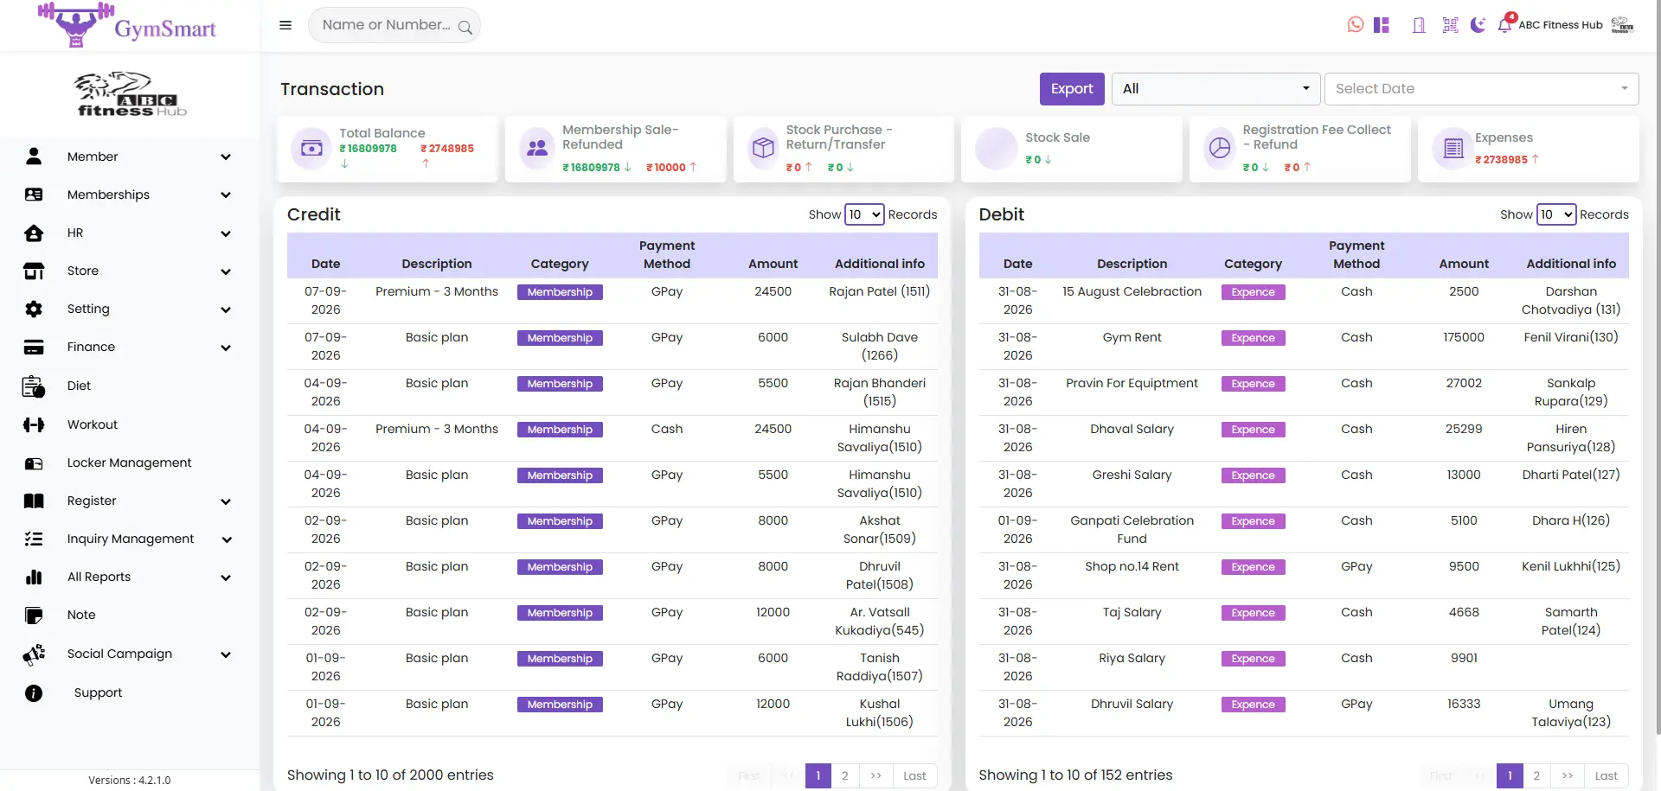Click next arrows in Debit pagination
This screenshot has height=791, width=1661.
click(x=1568, y=775)
